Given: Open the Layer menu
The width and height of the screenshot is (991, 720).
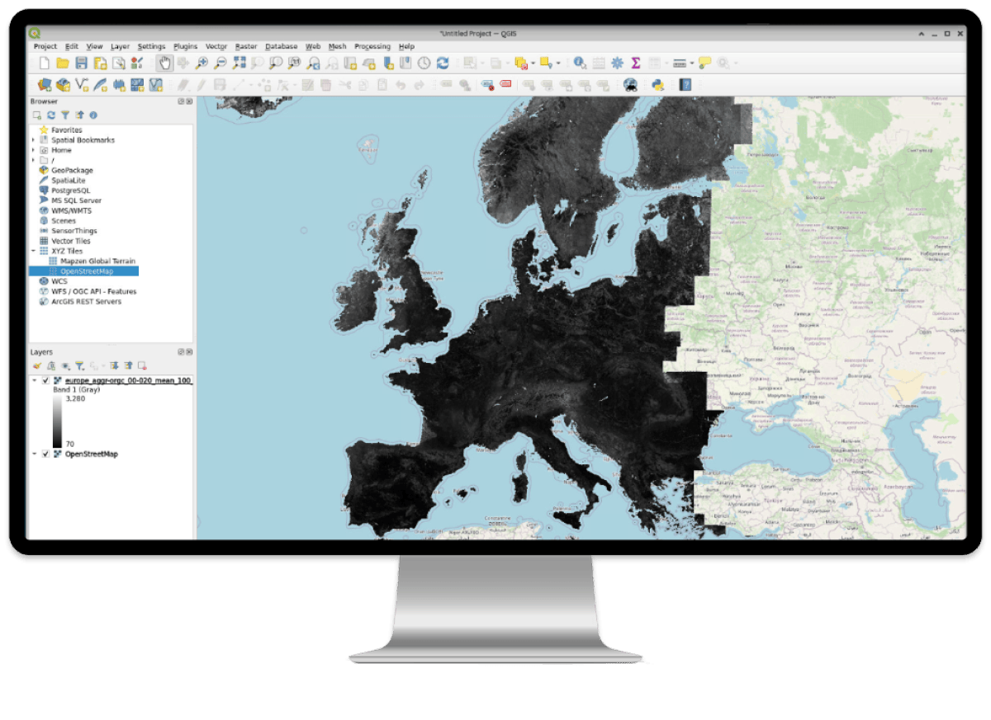Looking at the screenshot, I should (x=121, y=46).
